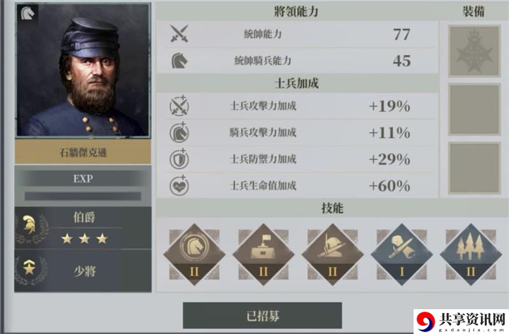Click the horse head cavalry ability icon
The width and height of the screenshot is (509, 334).
pos(179,60)
